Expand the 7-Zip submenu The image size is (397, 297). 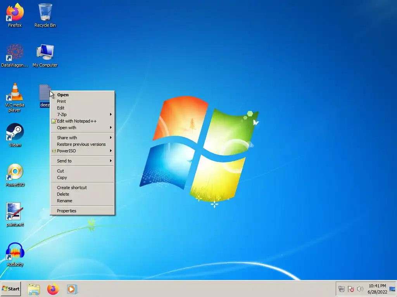[82, 114]
